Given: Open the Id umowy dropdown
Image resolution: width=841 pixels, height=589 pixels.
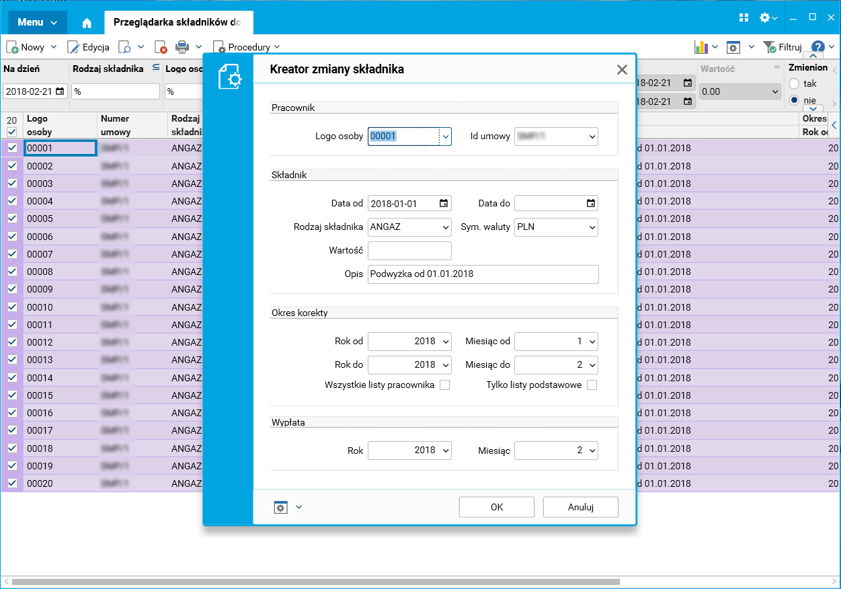Looking at the screenshot, I should 592,136.
